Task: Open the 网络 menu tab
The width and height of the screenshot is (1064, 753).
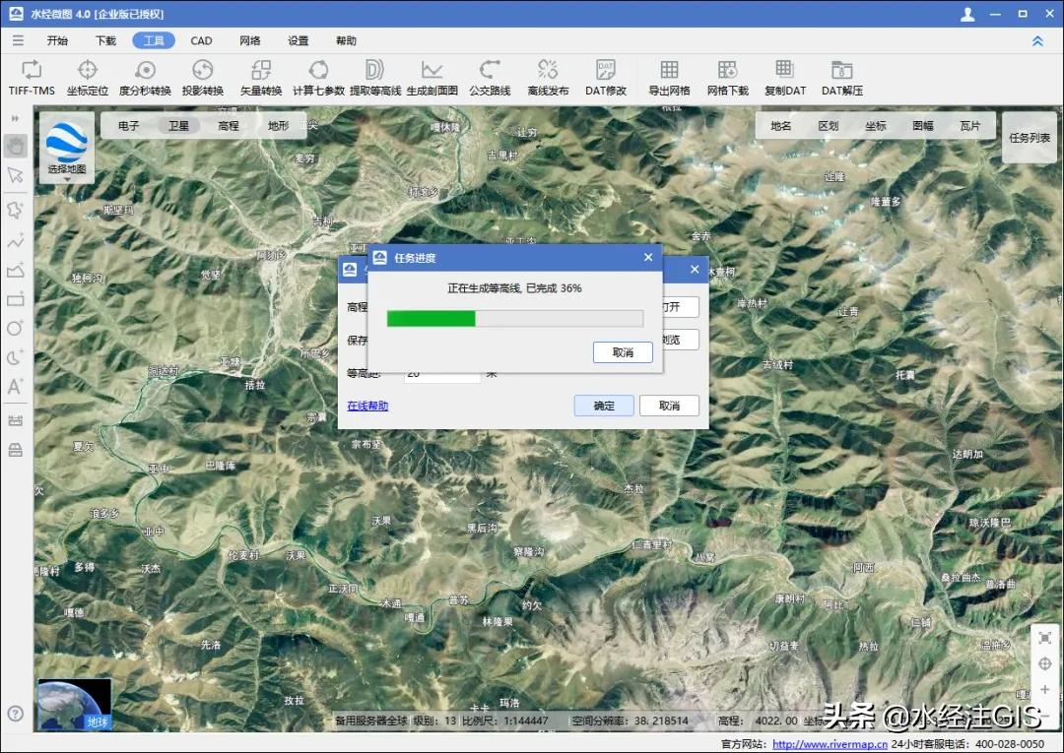Action: (249, 40)
